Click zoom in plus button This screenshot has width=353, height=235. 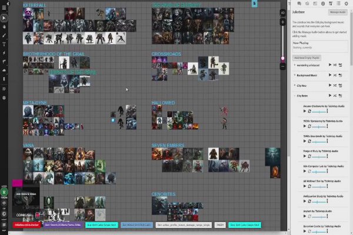[283, 22]
